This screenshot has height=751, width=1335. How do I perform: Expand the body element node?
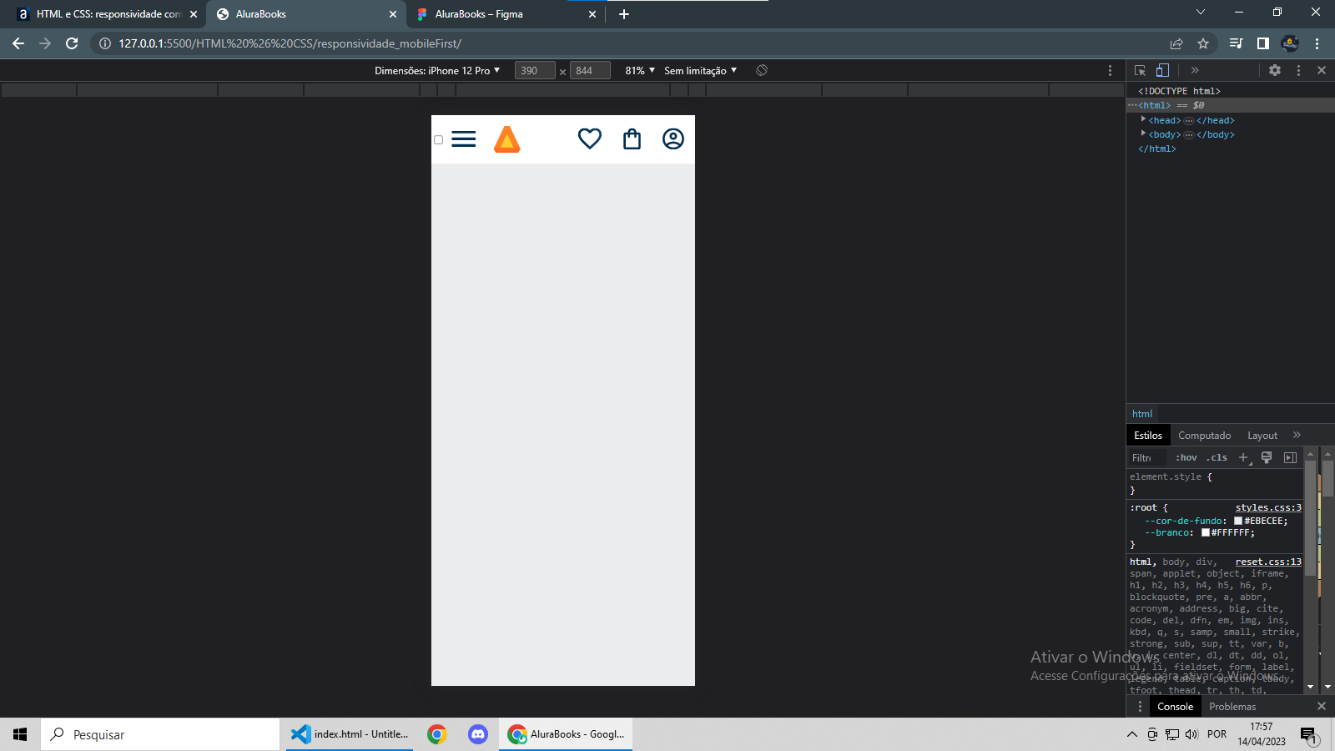[x=1143, y=134]
